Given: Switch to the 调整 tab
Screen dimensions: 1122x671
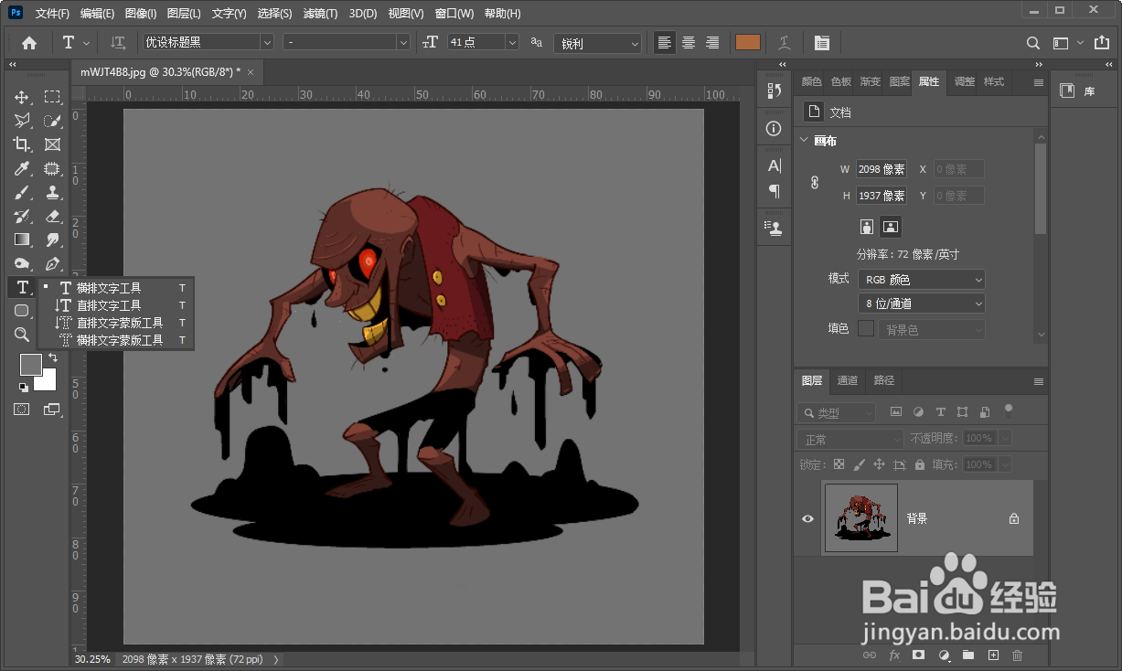Looking at the screenshot, I should pos(965,81).
